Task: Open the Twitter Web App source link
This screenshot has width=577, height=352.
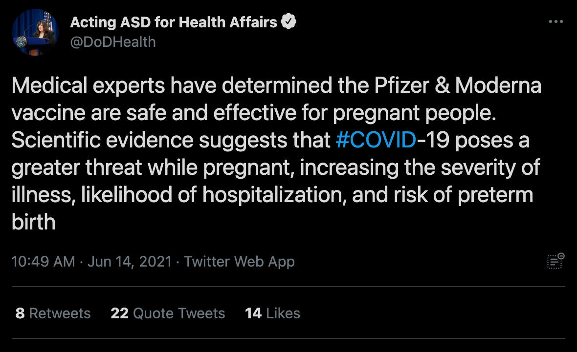Action: 239,262
